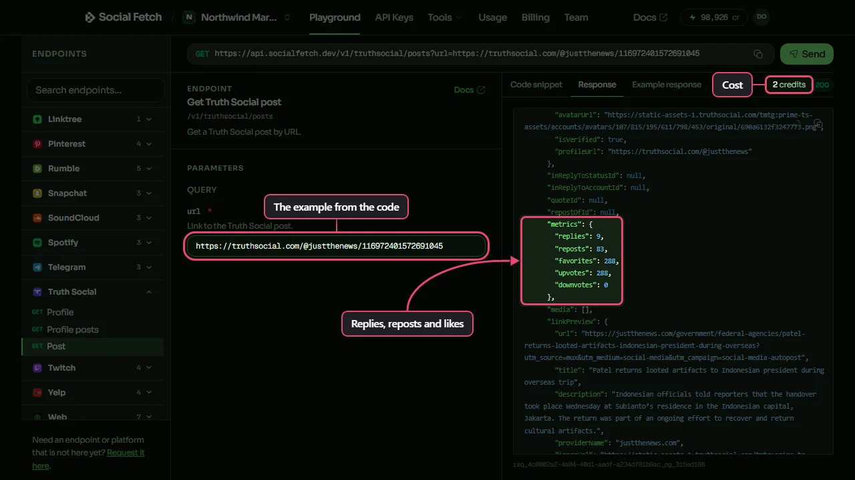The width and height of the screenshot is (855, 480).
Task: Expand the Yelp endpoints group
Action: click(x=92, y=393)
